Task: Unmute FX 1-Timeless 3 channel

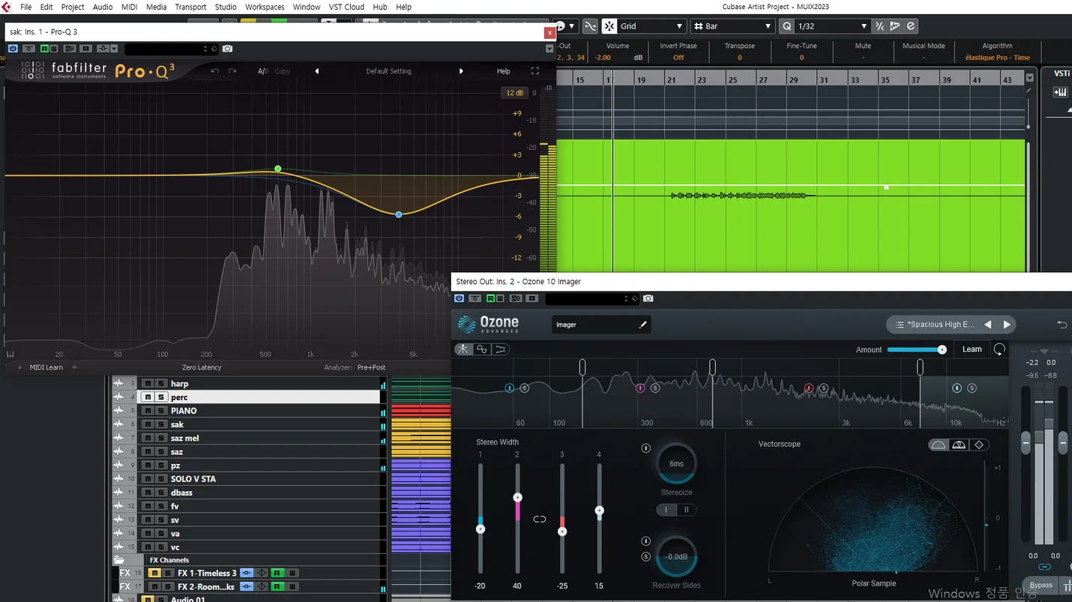Action: (154, 574)
